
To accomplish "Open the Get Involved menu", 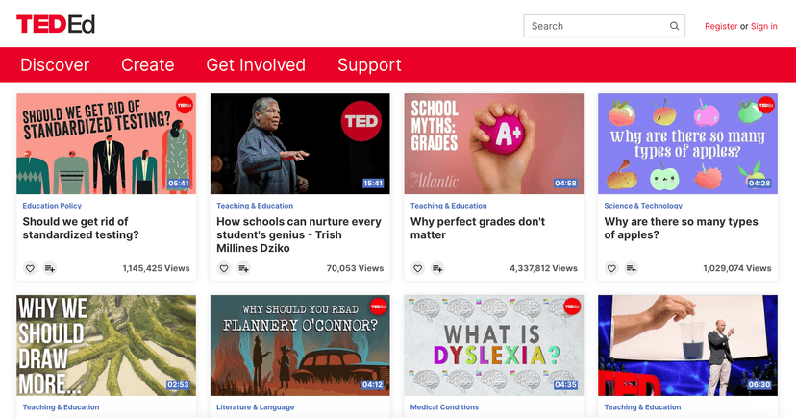I will click(256, 65).
